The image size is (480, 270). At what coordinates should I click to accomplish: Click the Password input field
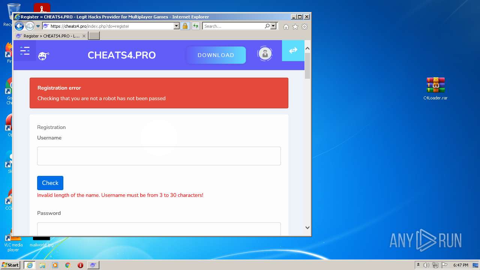[x=159, y=229]
